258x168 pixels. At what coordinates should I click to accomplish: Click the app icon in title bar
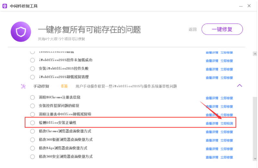tap(5, 6)
